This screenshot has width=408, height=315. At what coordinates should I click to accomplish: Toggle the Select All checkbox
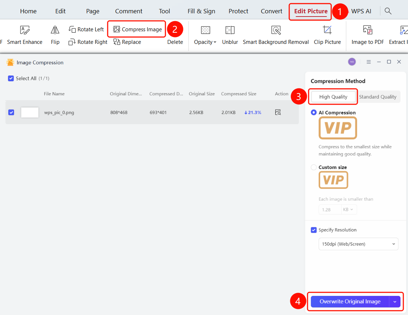(x=11, y=78)
